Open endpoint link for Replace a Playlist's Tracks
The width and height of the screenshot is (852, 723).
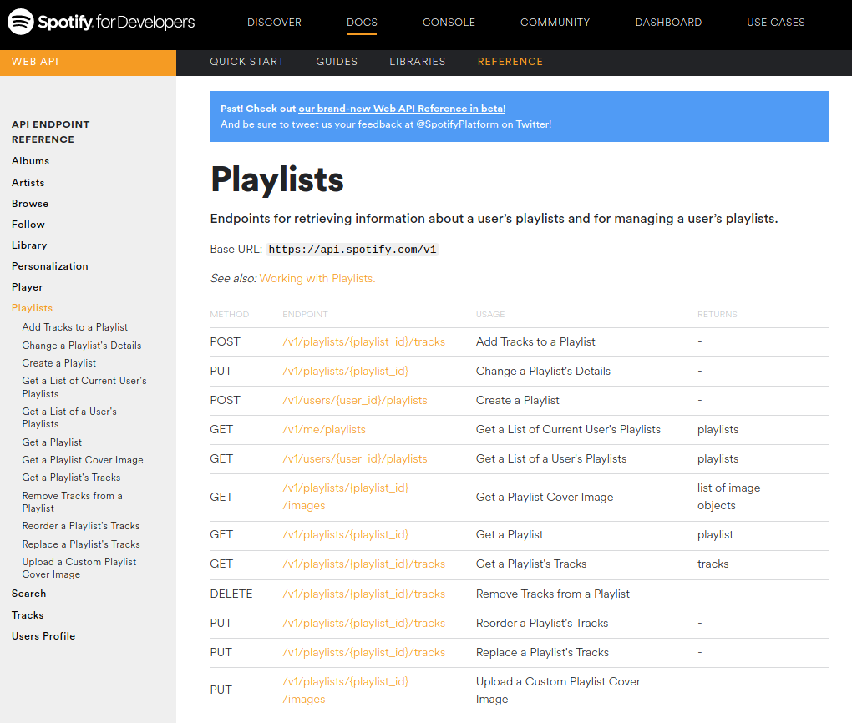[x=363, y=653]
